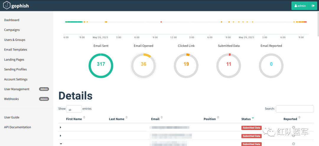Click the May 29, 2023 timeline label
This screenshot has height=146, width=319.
coord(246,38)
